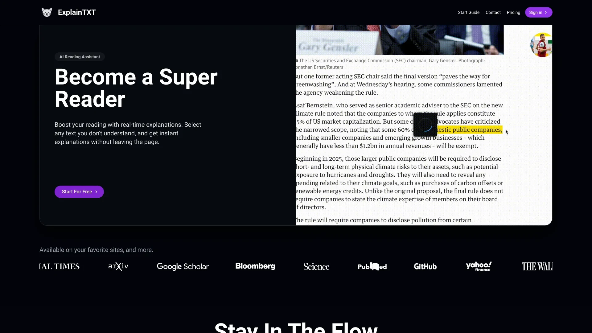Click the Sign In button
592x333 pixels.
click(x=538, y=12)
